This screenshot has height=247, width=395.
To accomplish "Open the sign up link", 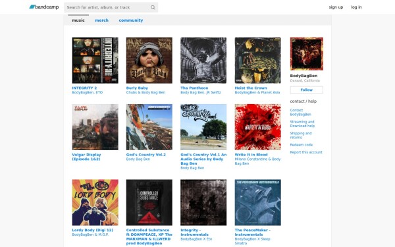I will tap(336, 7).
